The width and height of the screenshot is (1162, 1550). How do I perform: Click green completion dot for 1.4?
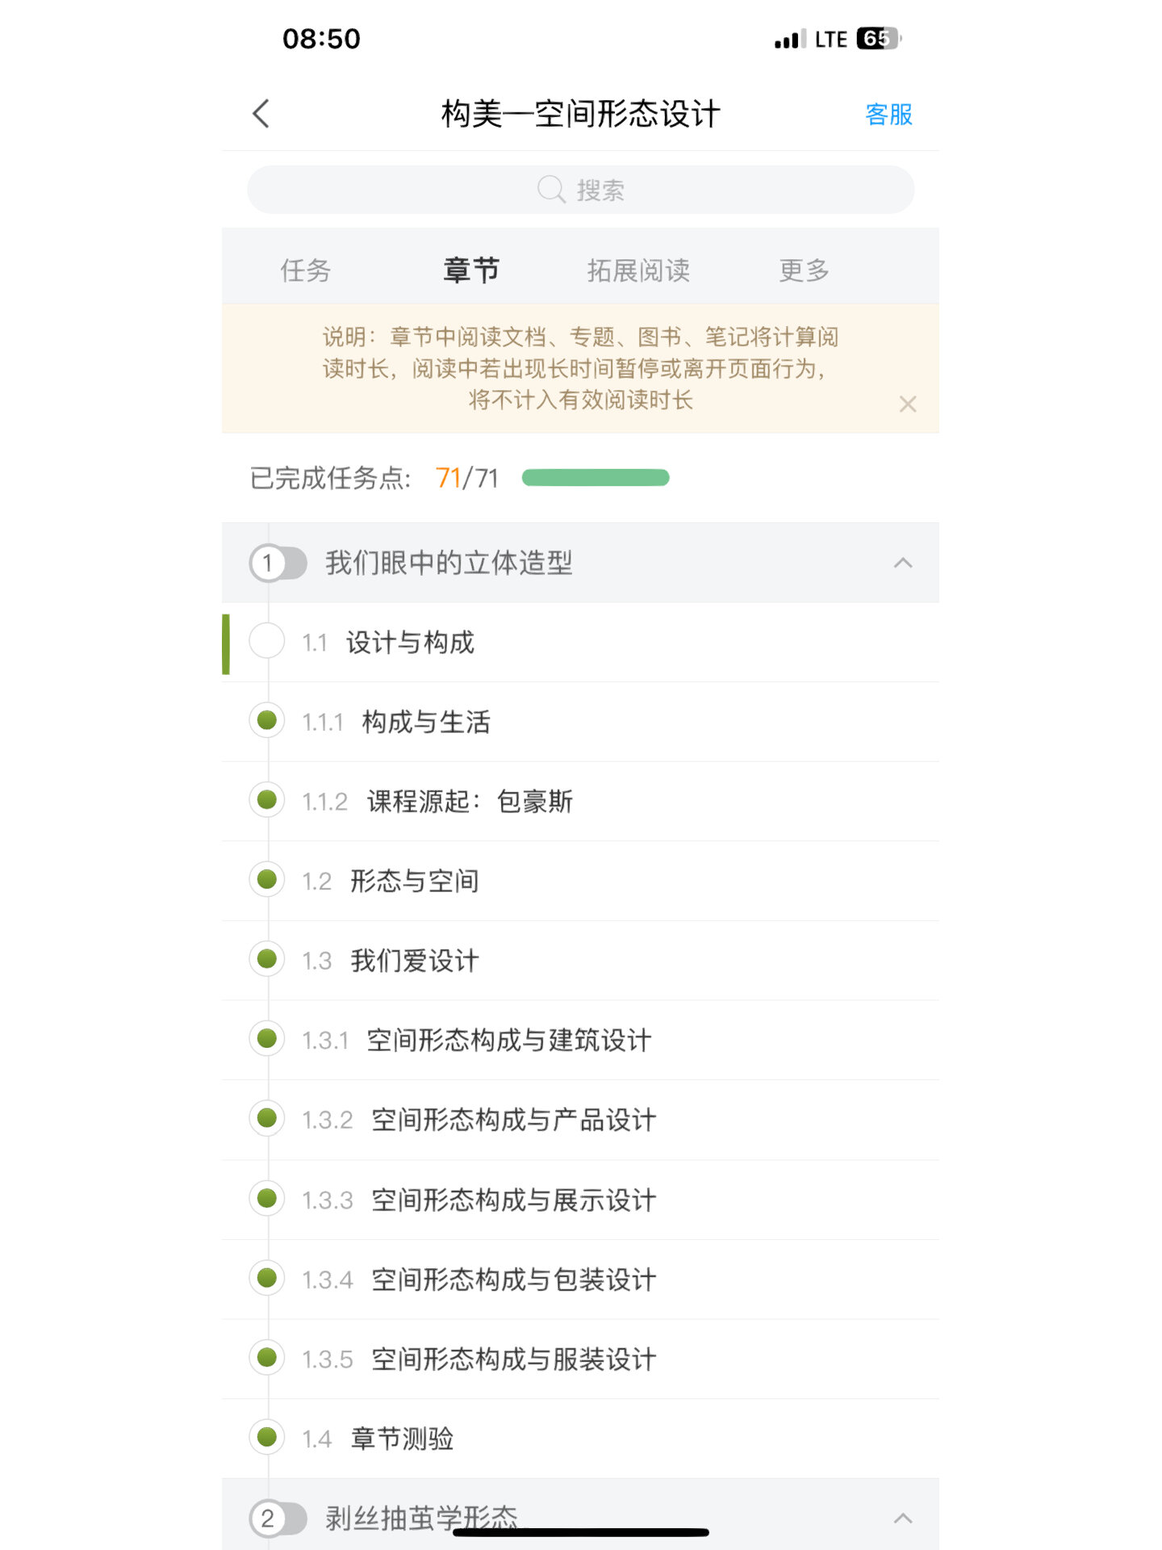pyautogui.click(x=267, y=1436)
